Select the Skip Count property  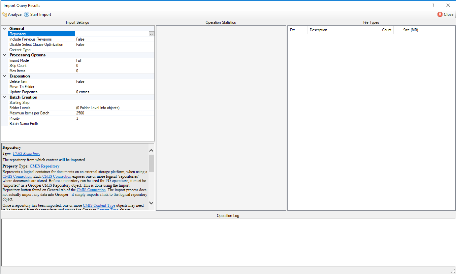click(x=81, y=66)
